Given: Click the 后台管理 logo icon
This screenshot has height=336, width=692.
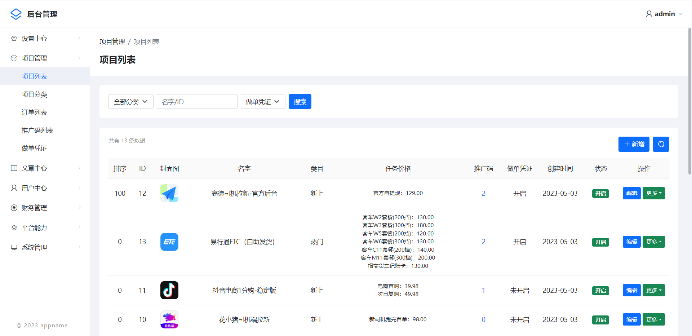Looking at the screenshot, I should click(16, 14).
